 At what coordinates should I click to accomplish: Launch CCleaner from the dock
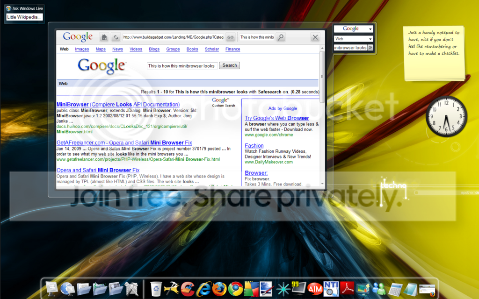point(188,289)
